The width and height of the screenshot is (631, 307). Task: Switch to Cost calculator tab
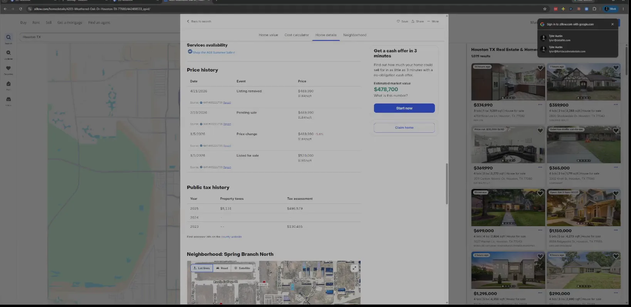[x=297, y=35]
